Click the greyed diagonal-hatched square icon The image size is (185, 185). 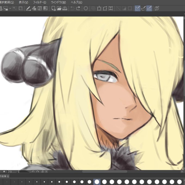[118, 8]
